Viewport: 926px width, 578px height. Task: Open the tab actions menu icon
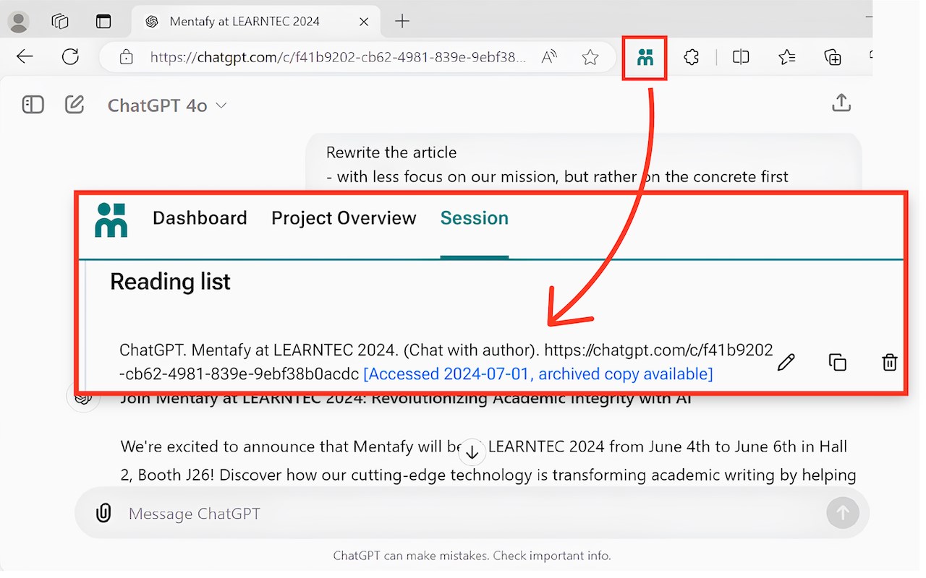(103, 22)
